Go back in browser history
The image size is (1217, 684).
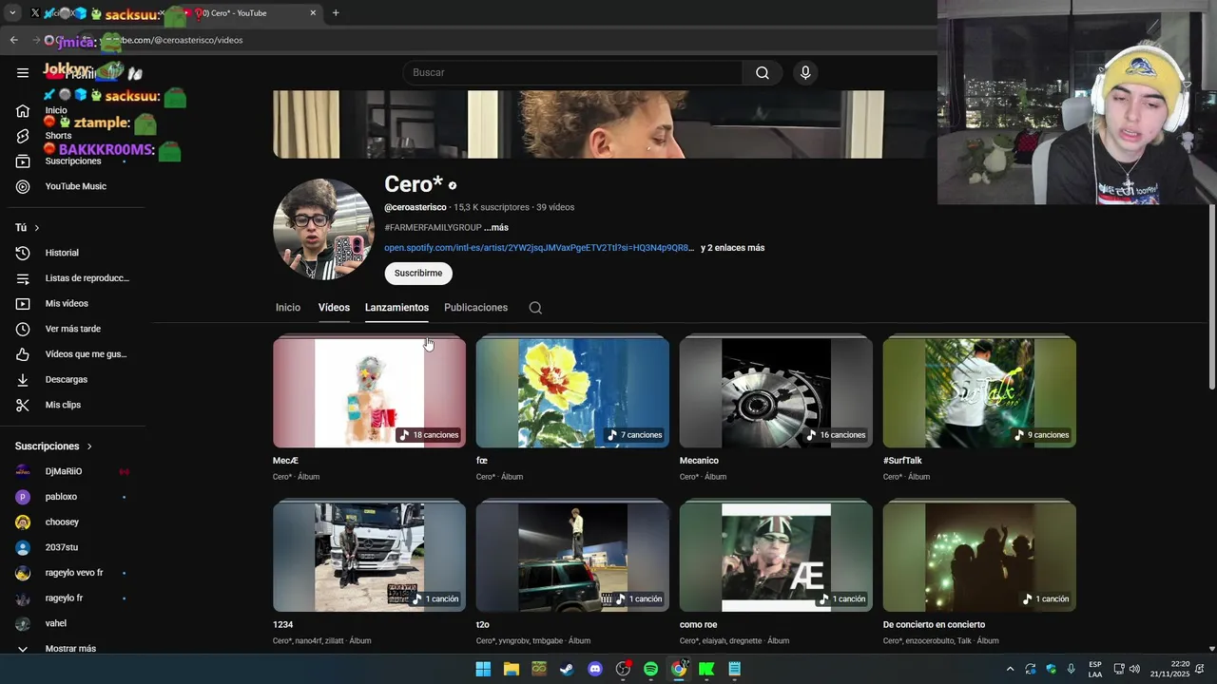[x=13, y=40]
